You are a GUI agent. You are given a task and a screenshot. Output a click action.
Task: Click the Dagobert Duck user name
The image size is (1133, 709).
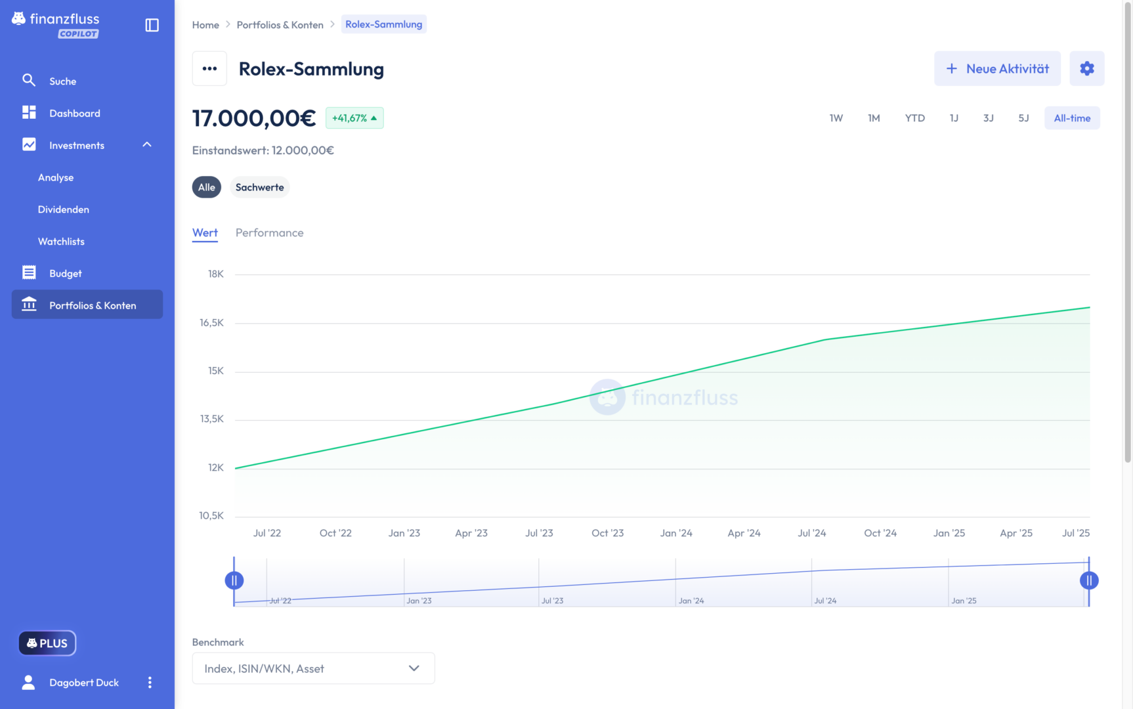(x=84, y=683)
